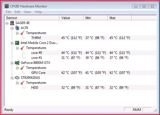Image resolution: width=160 pixels, height=115 pixels.
Task: Click core #1 max value 37 °C (98 °F)
Action: (119, 58)
